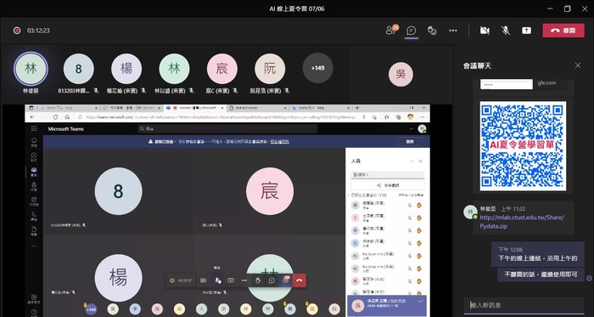Open chat bubble in shared meeting toolbar
The height and width of the screenshot is (317, 594).
(272, 280)
